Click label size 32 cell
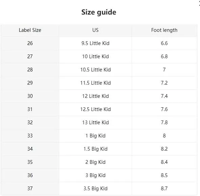This screenshot has width=200, height=196. coord(30,123)
